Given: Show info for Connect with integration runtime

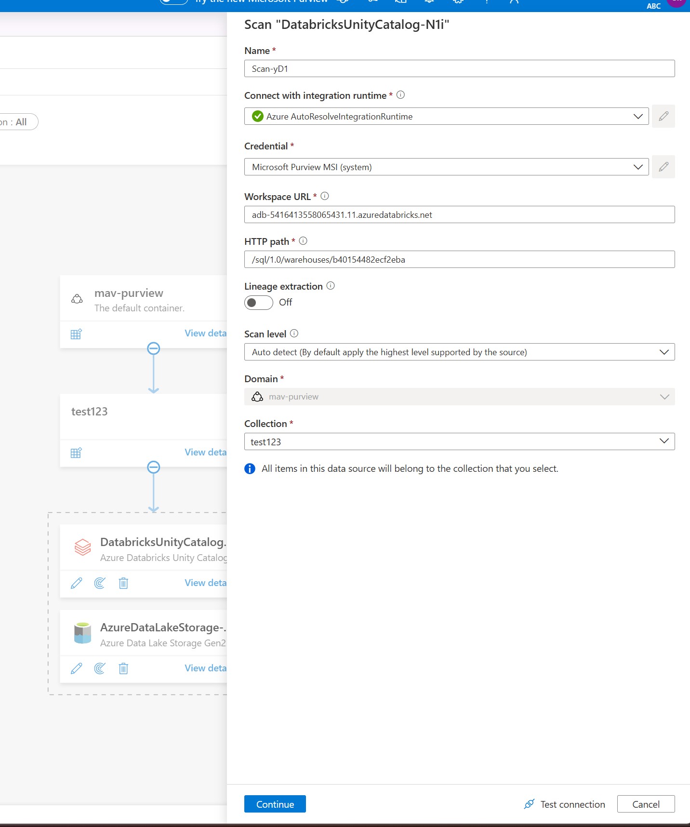Looking at the screenshot, I should [x=400, y=95].
